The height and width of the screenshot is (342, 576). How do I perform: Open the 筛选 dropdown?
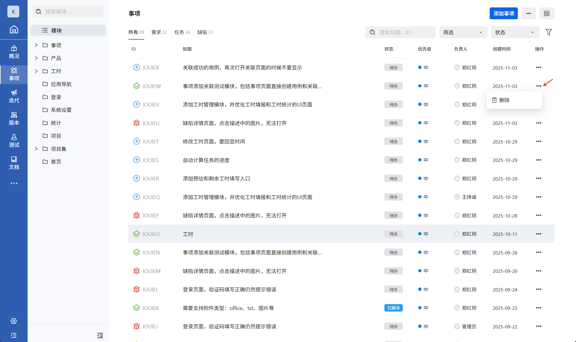pyautogui.click(x=463, y=32)
